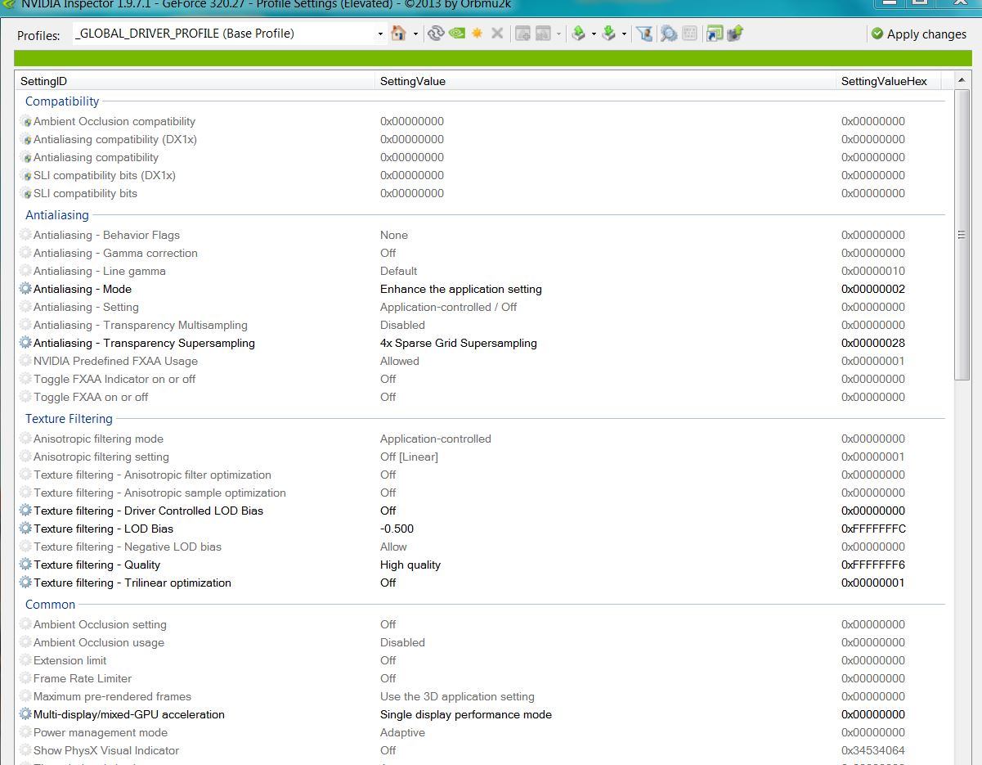The image size is (982, 765).
Task: Open the Profiles combo box dropdown arrow
Action: click(x=380, y=34)
